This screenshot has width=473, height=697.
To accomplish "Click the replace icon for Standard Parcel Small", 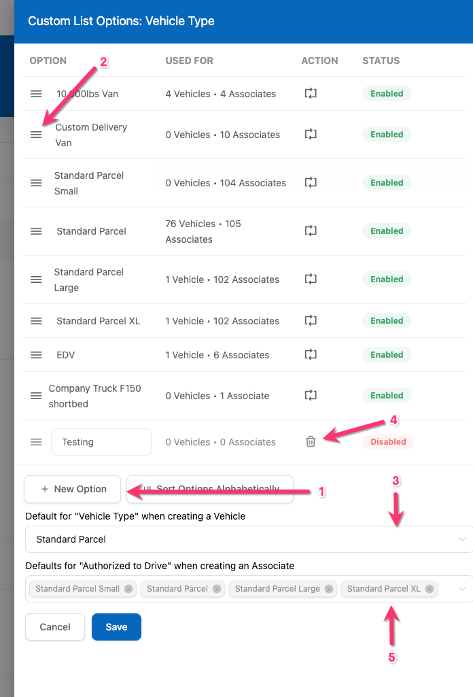I will point(311,183).
